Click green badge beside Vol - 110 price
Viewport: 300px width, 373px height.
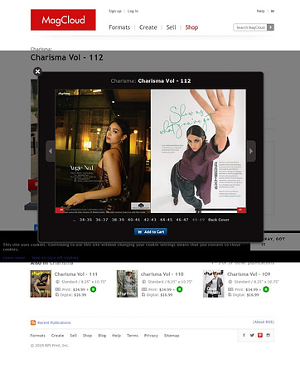(180, 289)
